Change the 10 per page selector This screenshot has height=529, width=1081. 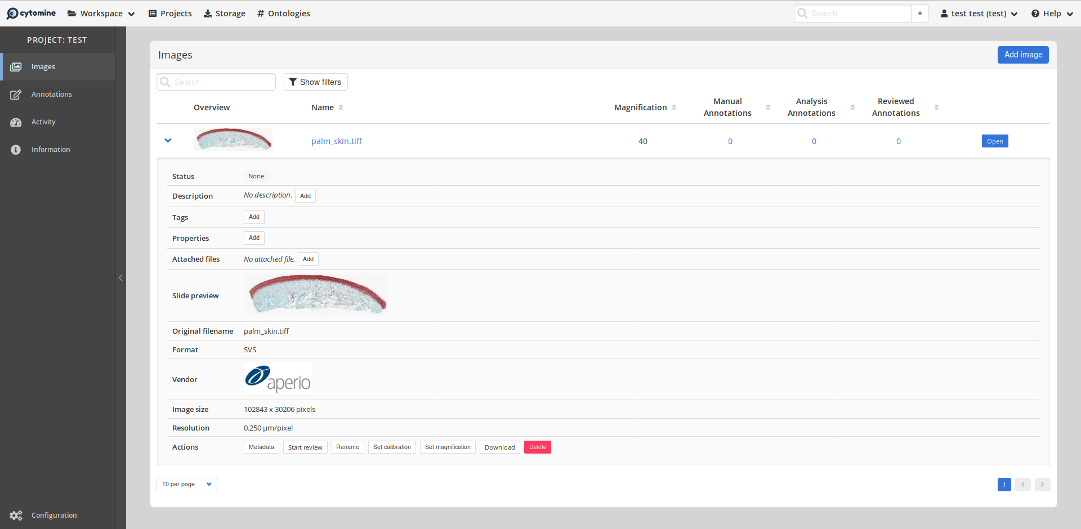click(186, 485)
